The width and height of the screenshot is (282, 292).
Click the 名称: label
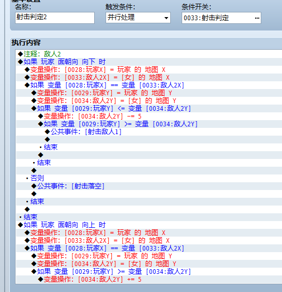23,7
